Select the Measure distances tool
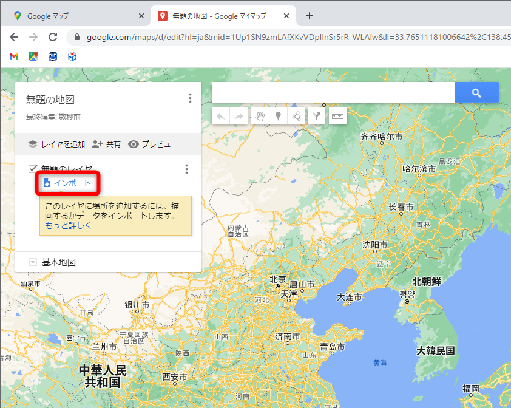 [337, 116]
